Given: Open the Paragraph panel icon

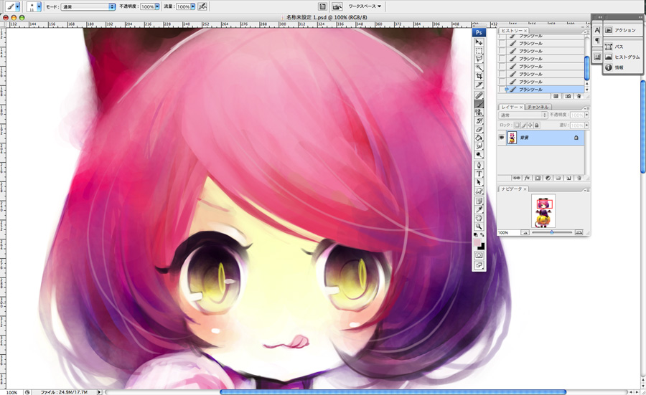Looking at the screenshot, I should click(597, 41).
